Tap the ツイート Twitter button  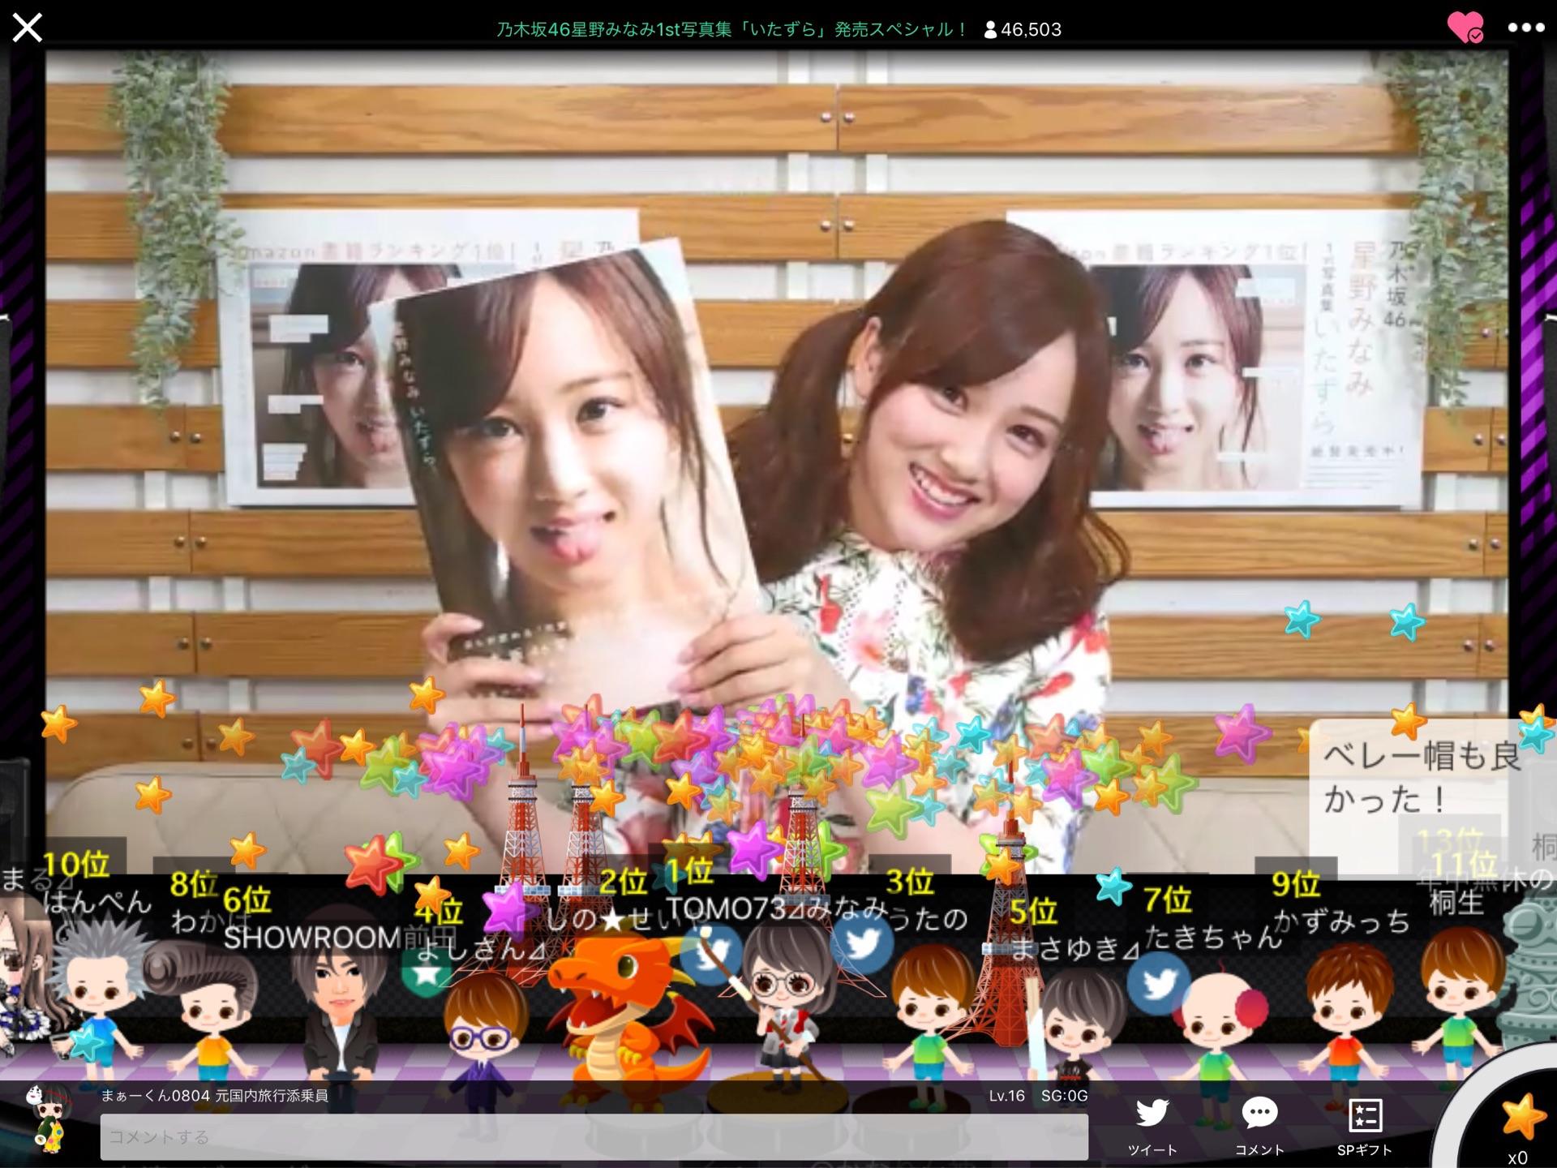[1152, 1126]
